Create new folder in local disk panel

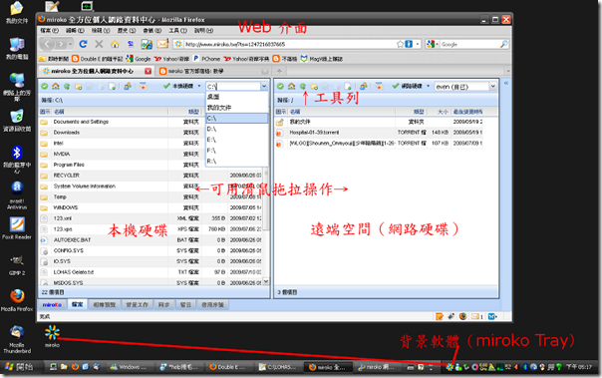point(79,86)
